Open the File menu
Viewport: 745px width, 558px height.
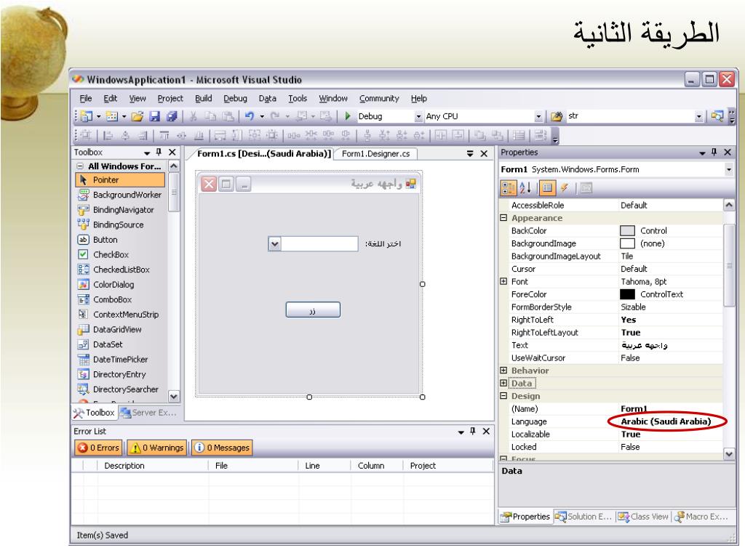[x=86, y=98]
